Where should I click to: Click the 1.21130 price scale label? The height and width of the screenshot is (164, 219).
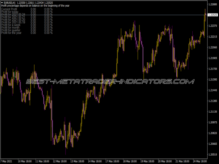[212, 112]
